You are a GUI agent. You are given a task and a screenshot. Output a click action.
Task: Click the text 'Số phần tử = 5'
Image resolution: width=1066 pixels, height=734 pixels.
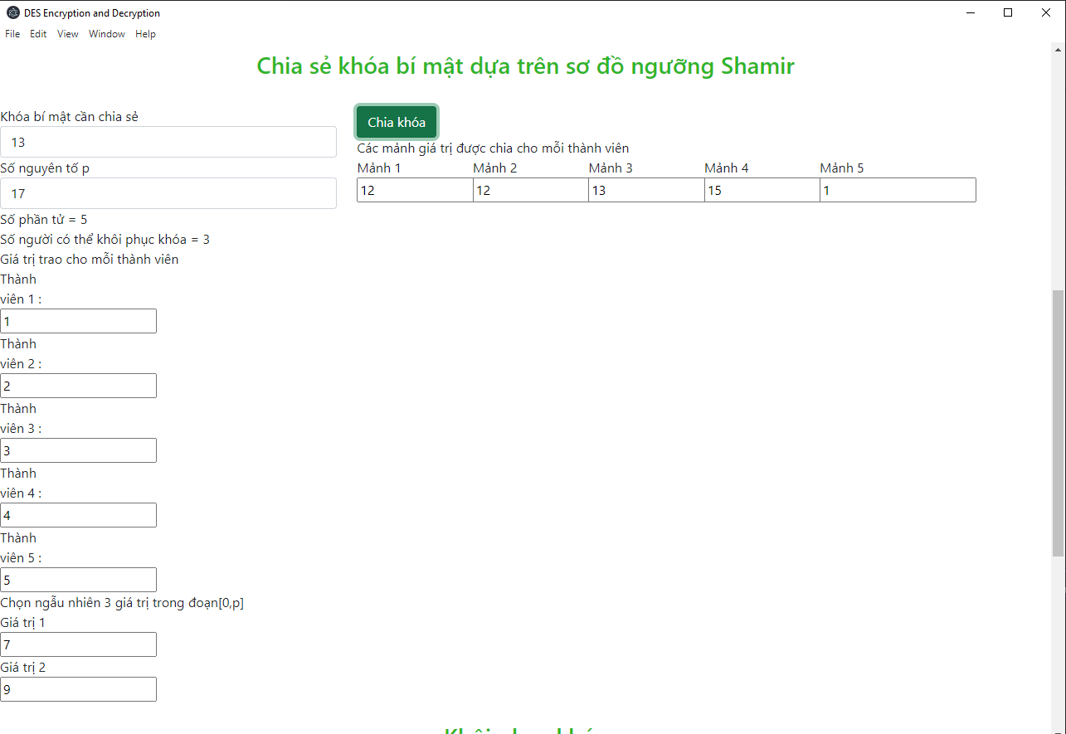[44, 219]
